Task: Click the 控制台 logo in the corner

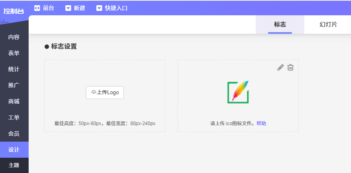Action: (x=14, y=11)
